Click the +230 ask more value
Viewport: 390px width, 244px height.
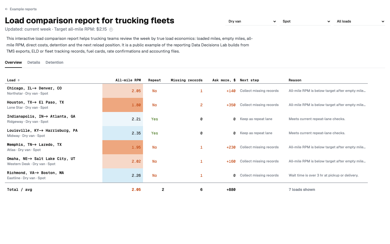click(x=231, y=147)
